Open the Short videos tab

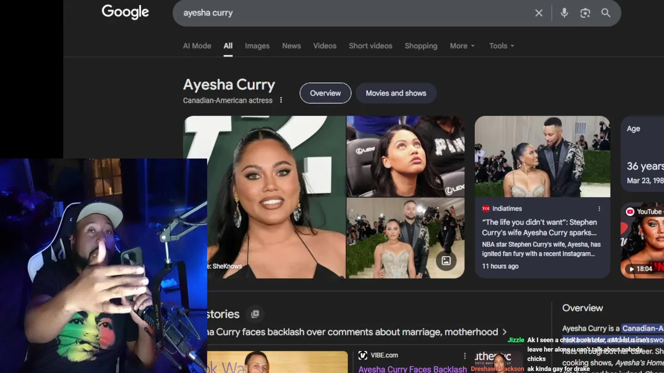click(370, 46)
